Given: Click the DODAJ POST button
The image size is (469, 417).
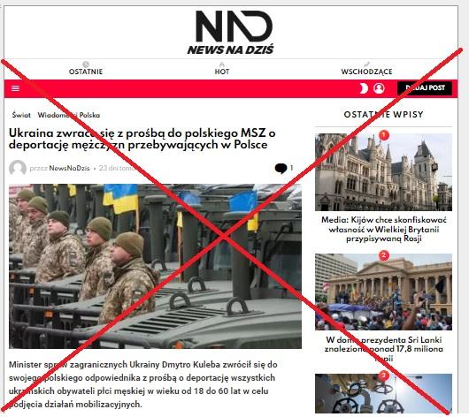Looking at the screenshot, I should tap(425, 88).
